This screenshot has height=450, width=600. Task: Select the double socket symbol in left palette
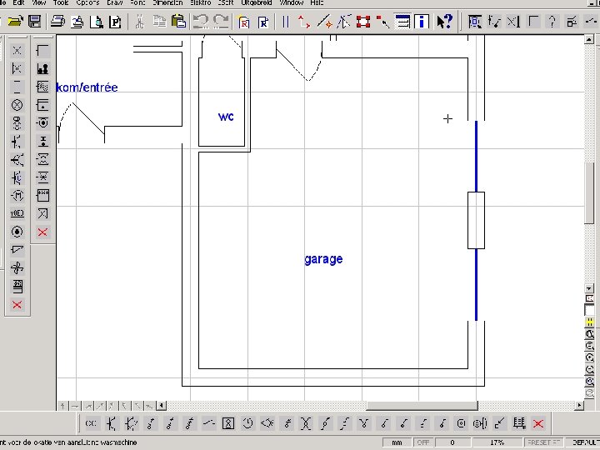tap(17, 159)
